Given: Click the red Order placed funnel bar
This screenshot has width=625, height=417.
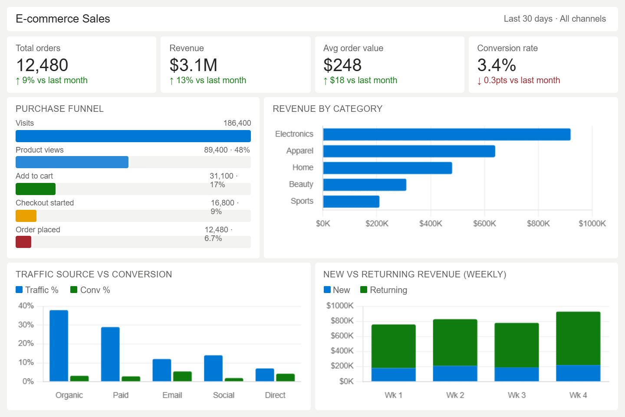Looking at the screenshot, I should (x=23, y=242).
